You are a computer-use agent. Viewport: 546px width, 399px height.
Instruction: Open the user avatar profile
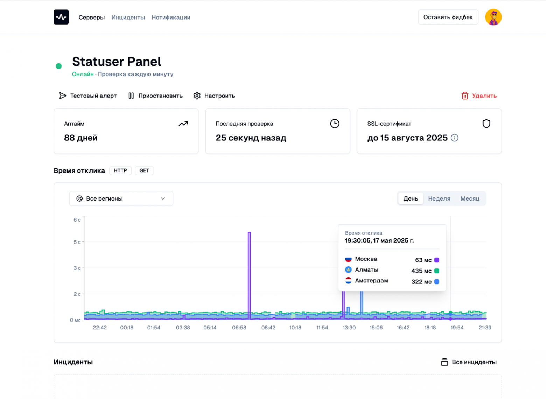coord(493,17)
